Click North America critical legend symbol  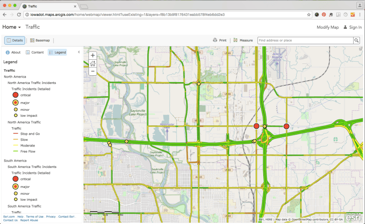[16, 95]
